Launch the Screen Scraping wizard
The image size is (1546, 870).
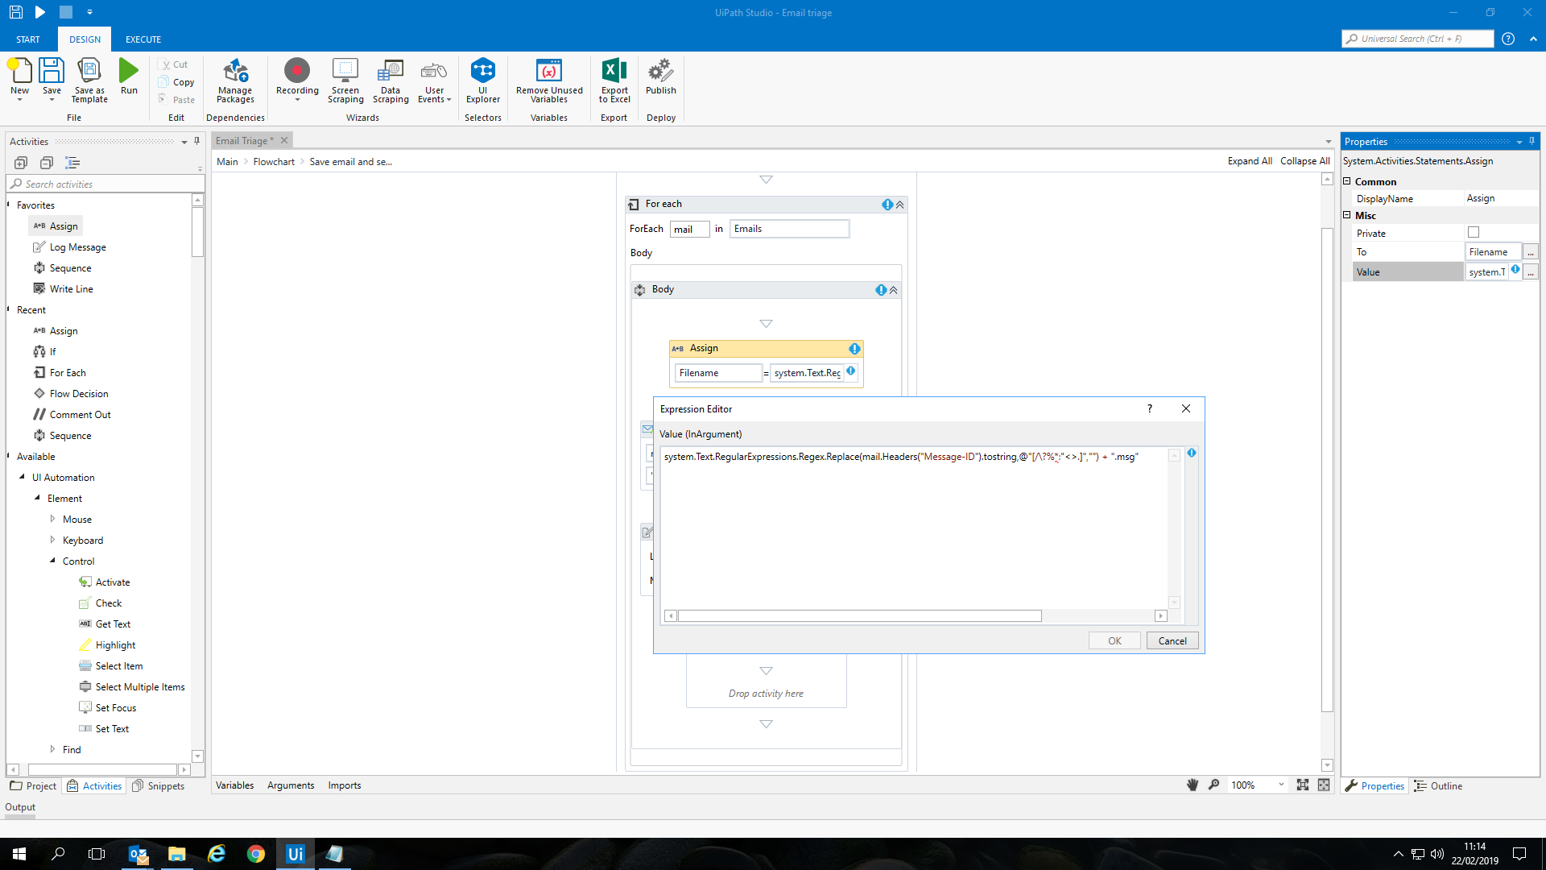pyautogui.click(x=345, y=81)
